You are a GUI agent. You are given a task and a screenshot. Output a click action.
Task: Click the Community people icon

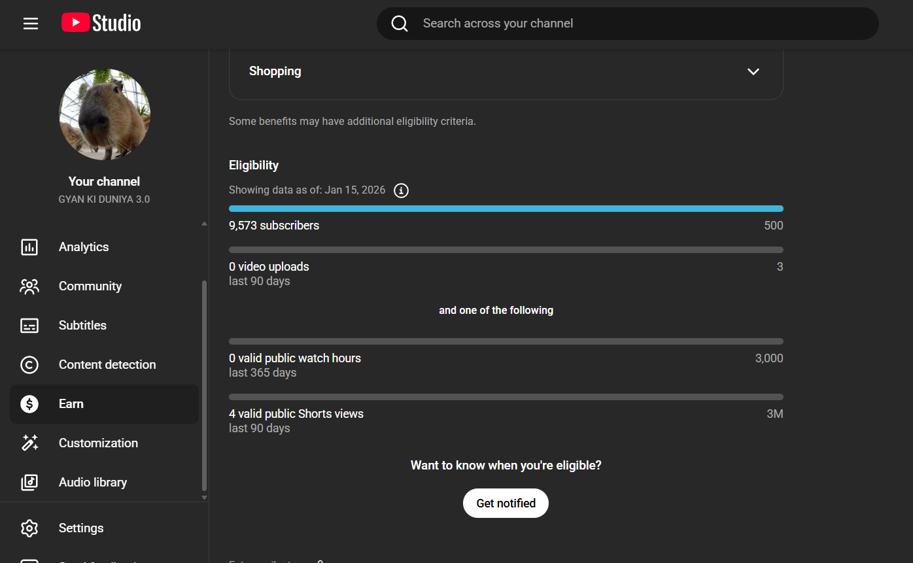29,286
